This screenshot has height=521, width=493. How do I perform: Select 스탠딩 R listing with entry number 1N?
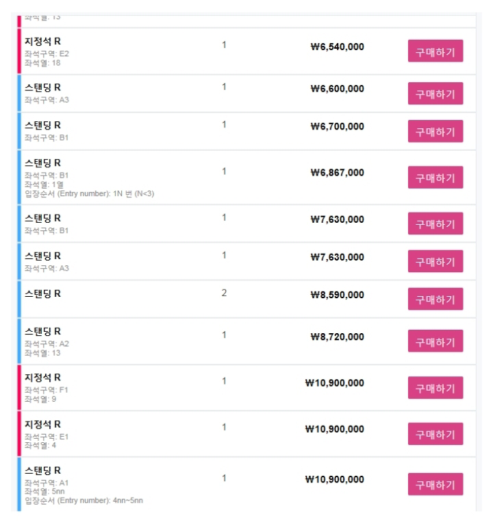(x=42, y=163)
